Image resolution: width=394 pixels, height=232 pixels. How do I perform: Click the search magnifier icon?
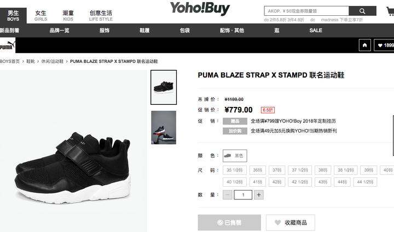click(362, 11)
